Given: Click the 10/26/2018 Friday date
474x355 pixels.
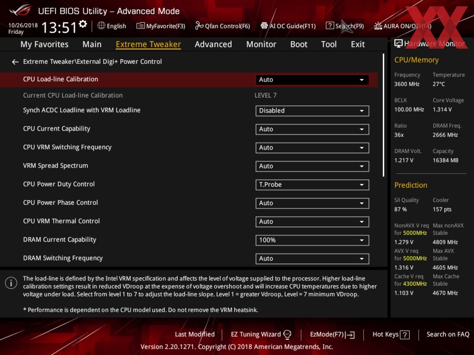Looking at the screenshot, I should (x=23, y=29).
